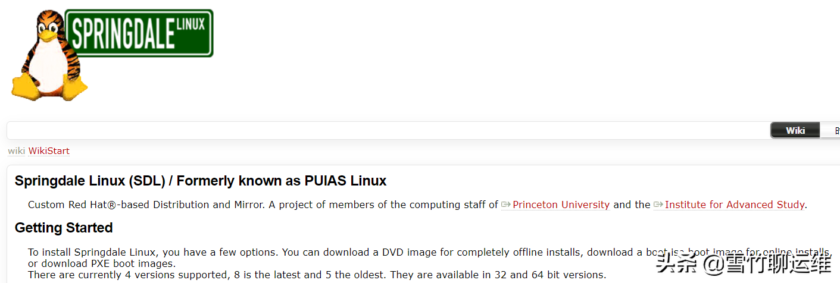Click the external-link arrow before Institute for Advanced Study
The height and width of the screenshot is (283, 840).
[658, 205]
